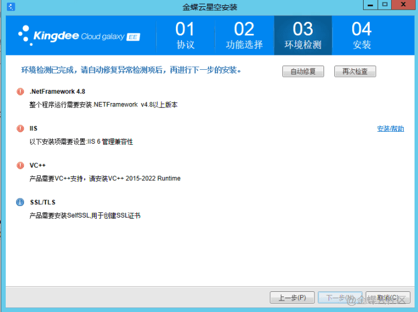Select step 03 环境检测 tab
The image size is (418, 312).
point(303,35)
